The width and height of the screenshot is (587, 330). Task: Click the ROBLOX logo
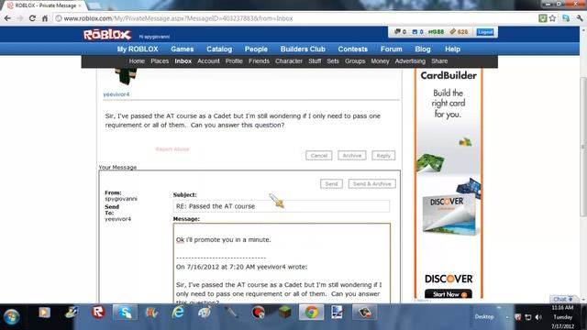pos(107,35)
